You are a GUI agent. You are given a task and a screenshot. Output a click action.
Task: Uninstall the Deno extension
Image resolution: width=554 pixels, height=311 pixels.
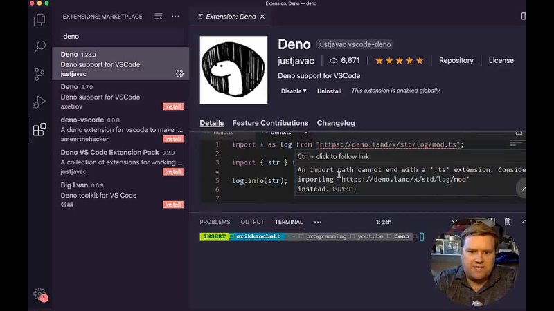coord(329,91)
